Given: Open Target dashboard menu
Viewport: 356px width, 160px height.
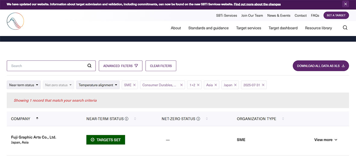Looking at the screenshot, I should click(283, 28).
